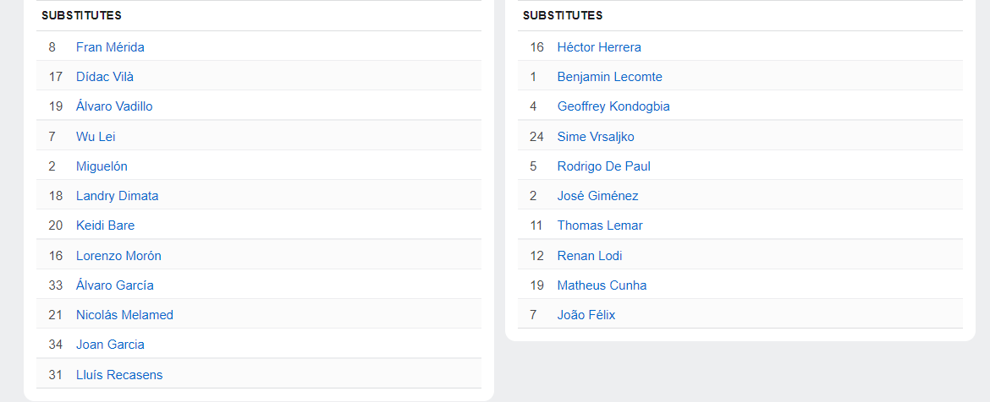Open Joan Garcia's player page
Image resolution: width=990 pixels, height=402 pixels.
point(110,345)
